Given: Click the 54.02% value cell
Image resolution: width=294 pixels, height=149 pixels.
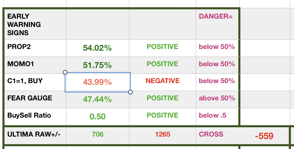Looking at the screenshot, I should [x=97, y=48].
